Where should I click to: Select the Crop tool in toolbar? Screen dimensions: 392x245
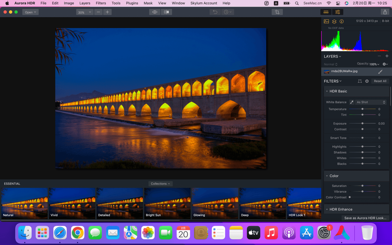277,12
